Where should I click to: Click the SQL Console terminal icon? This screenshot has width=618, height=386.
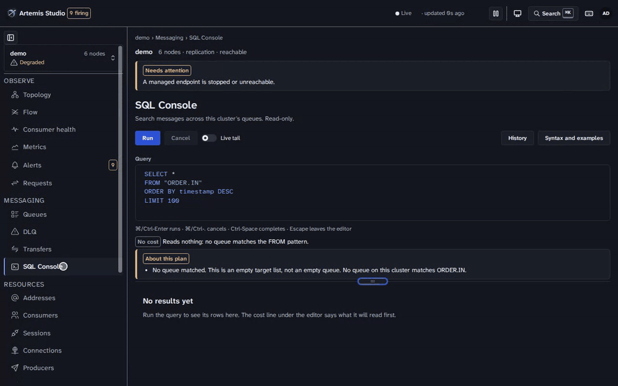pyautogui.click(x=15, y=267)
